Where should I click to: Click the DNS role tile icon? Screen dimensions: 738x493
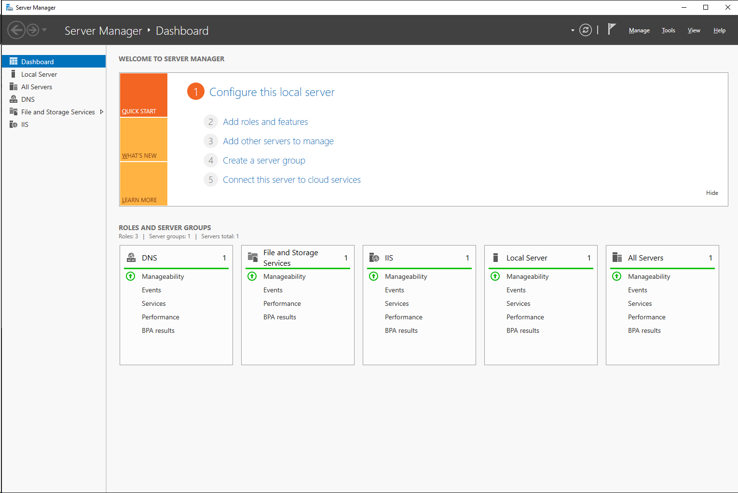pos(131,258)
